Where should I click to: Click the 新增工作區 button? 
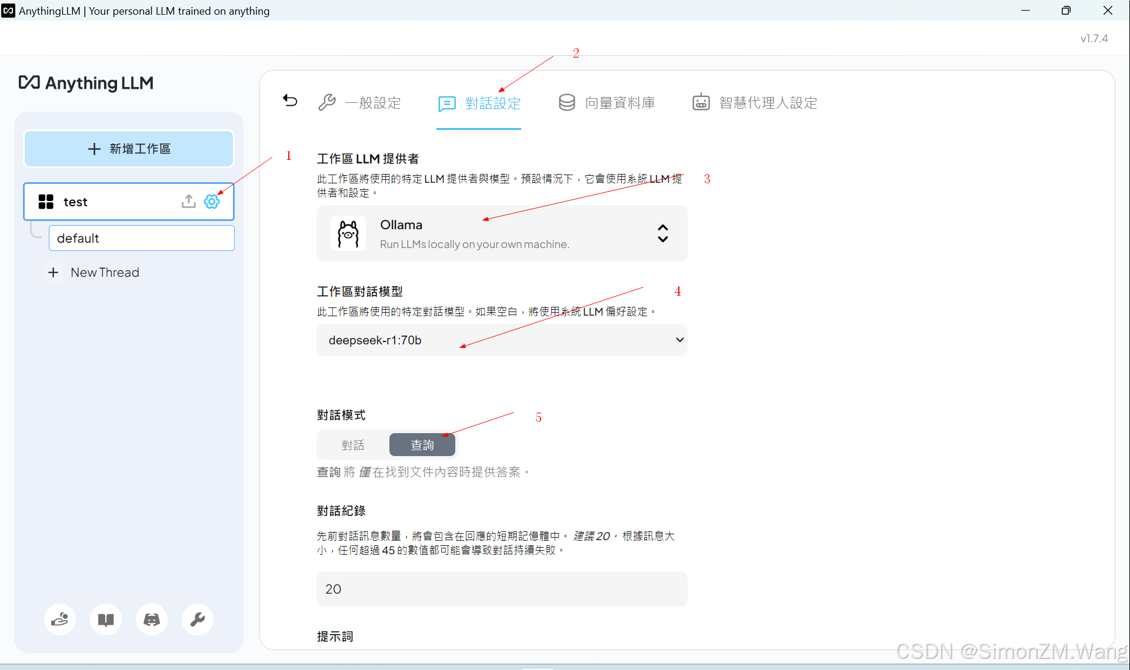coord(129,149)
